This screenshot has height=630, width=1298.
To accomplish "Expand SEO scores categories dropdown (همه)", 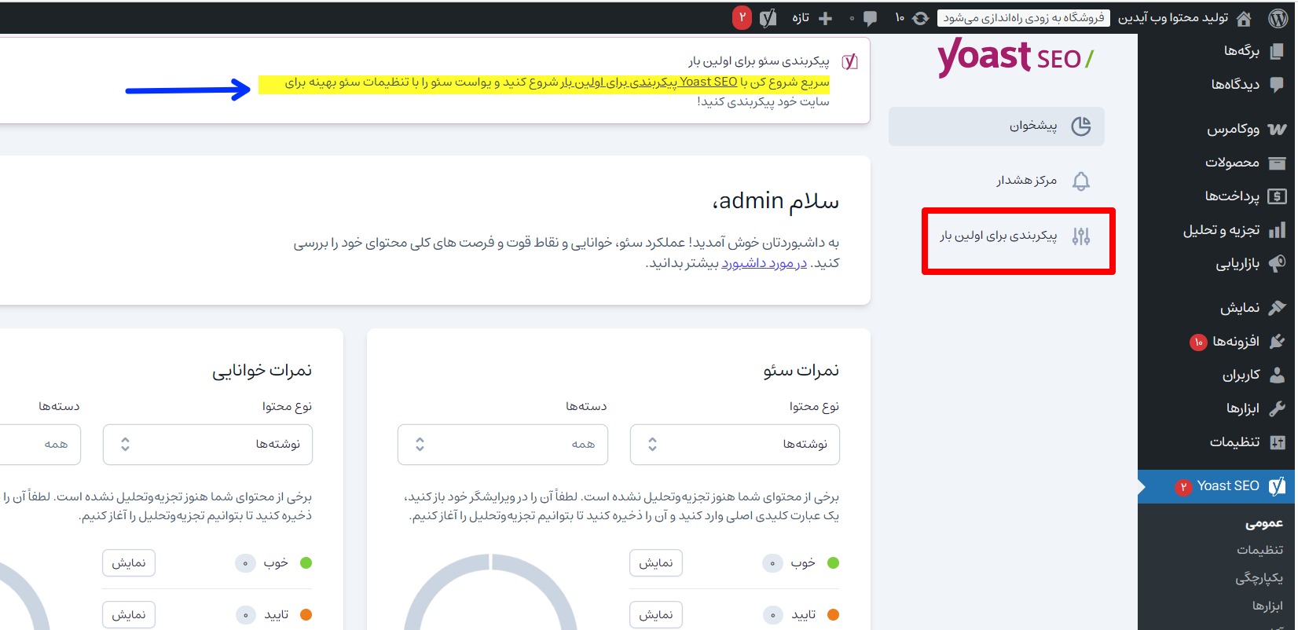I will pyautogui.click(x=502, y=445).
